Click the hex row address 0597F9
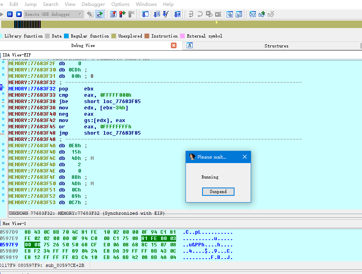 click(9, 245)
